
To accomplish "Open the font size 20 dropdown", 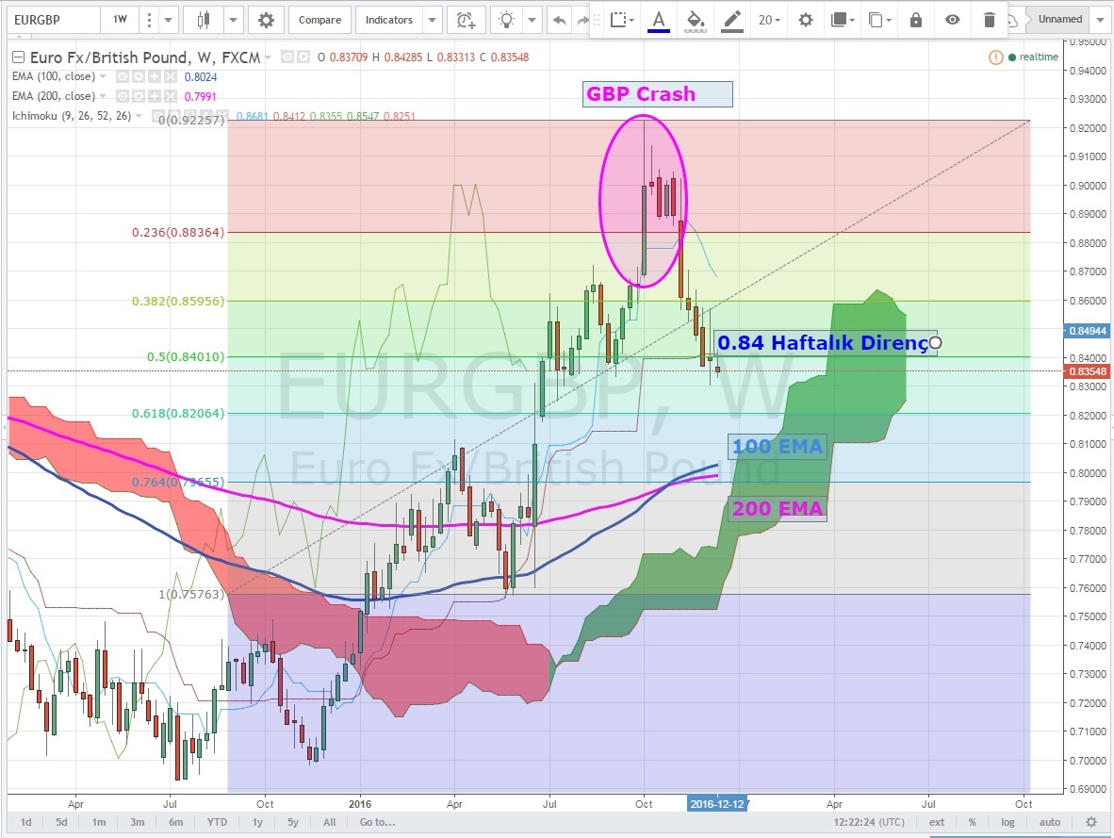I will tap(769, 20).
